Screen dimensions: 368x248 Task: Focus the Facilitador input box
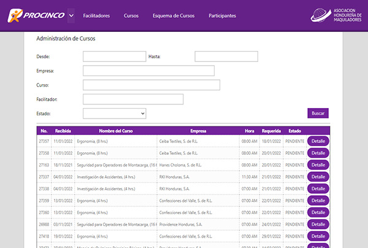[133, 99]
